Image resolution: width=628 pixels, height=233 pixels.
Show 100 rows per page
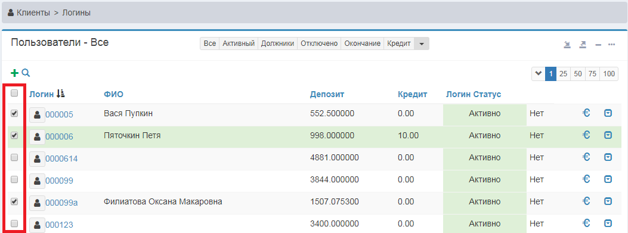pos(609,74)
